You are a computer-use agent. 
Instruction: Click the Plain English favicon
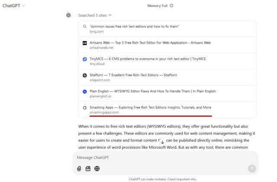[85, 91]
